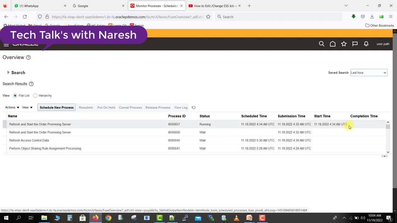This screenshot has height=223, width=397.
Task: Open a new browser tab
Action: point(249,6)
